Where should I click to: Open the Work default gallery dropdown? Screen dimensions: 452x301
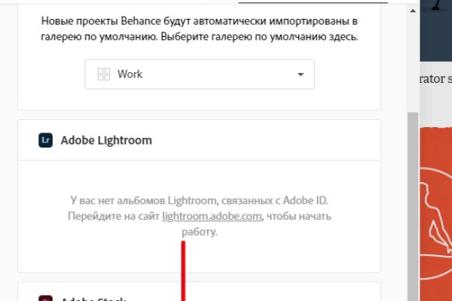click(199, 74)
